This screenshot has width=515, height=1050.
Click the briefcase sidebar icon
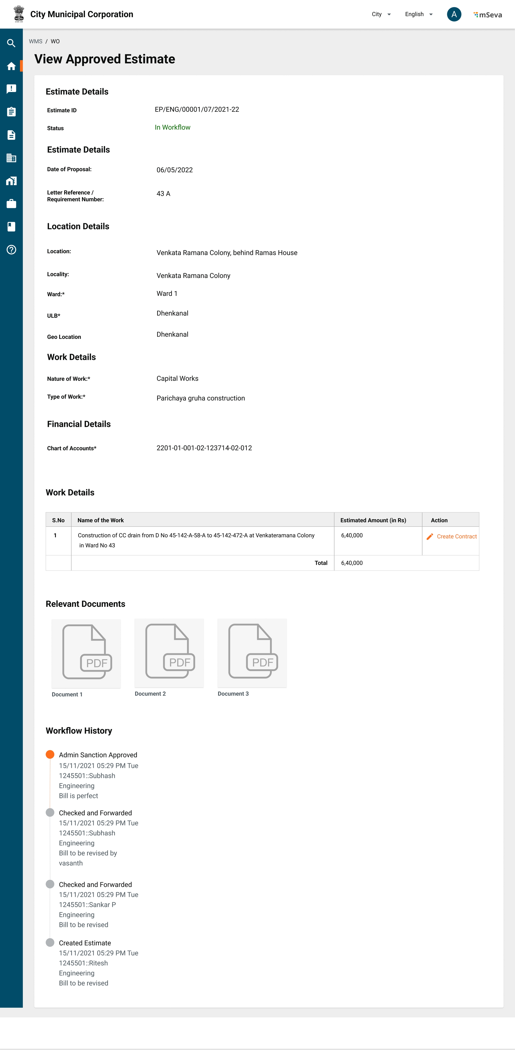click(12, 204)
